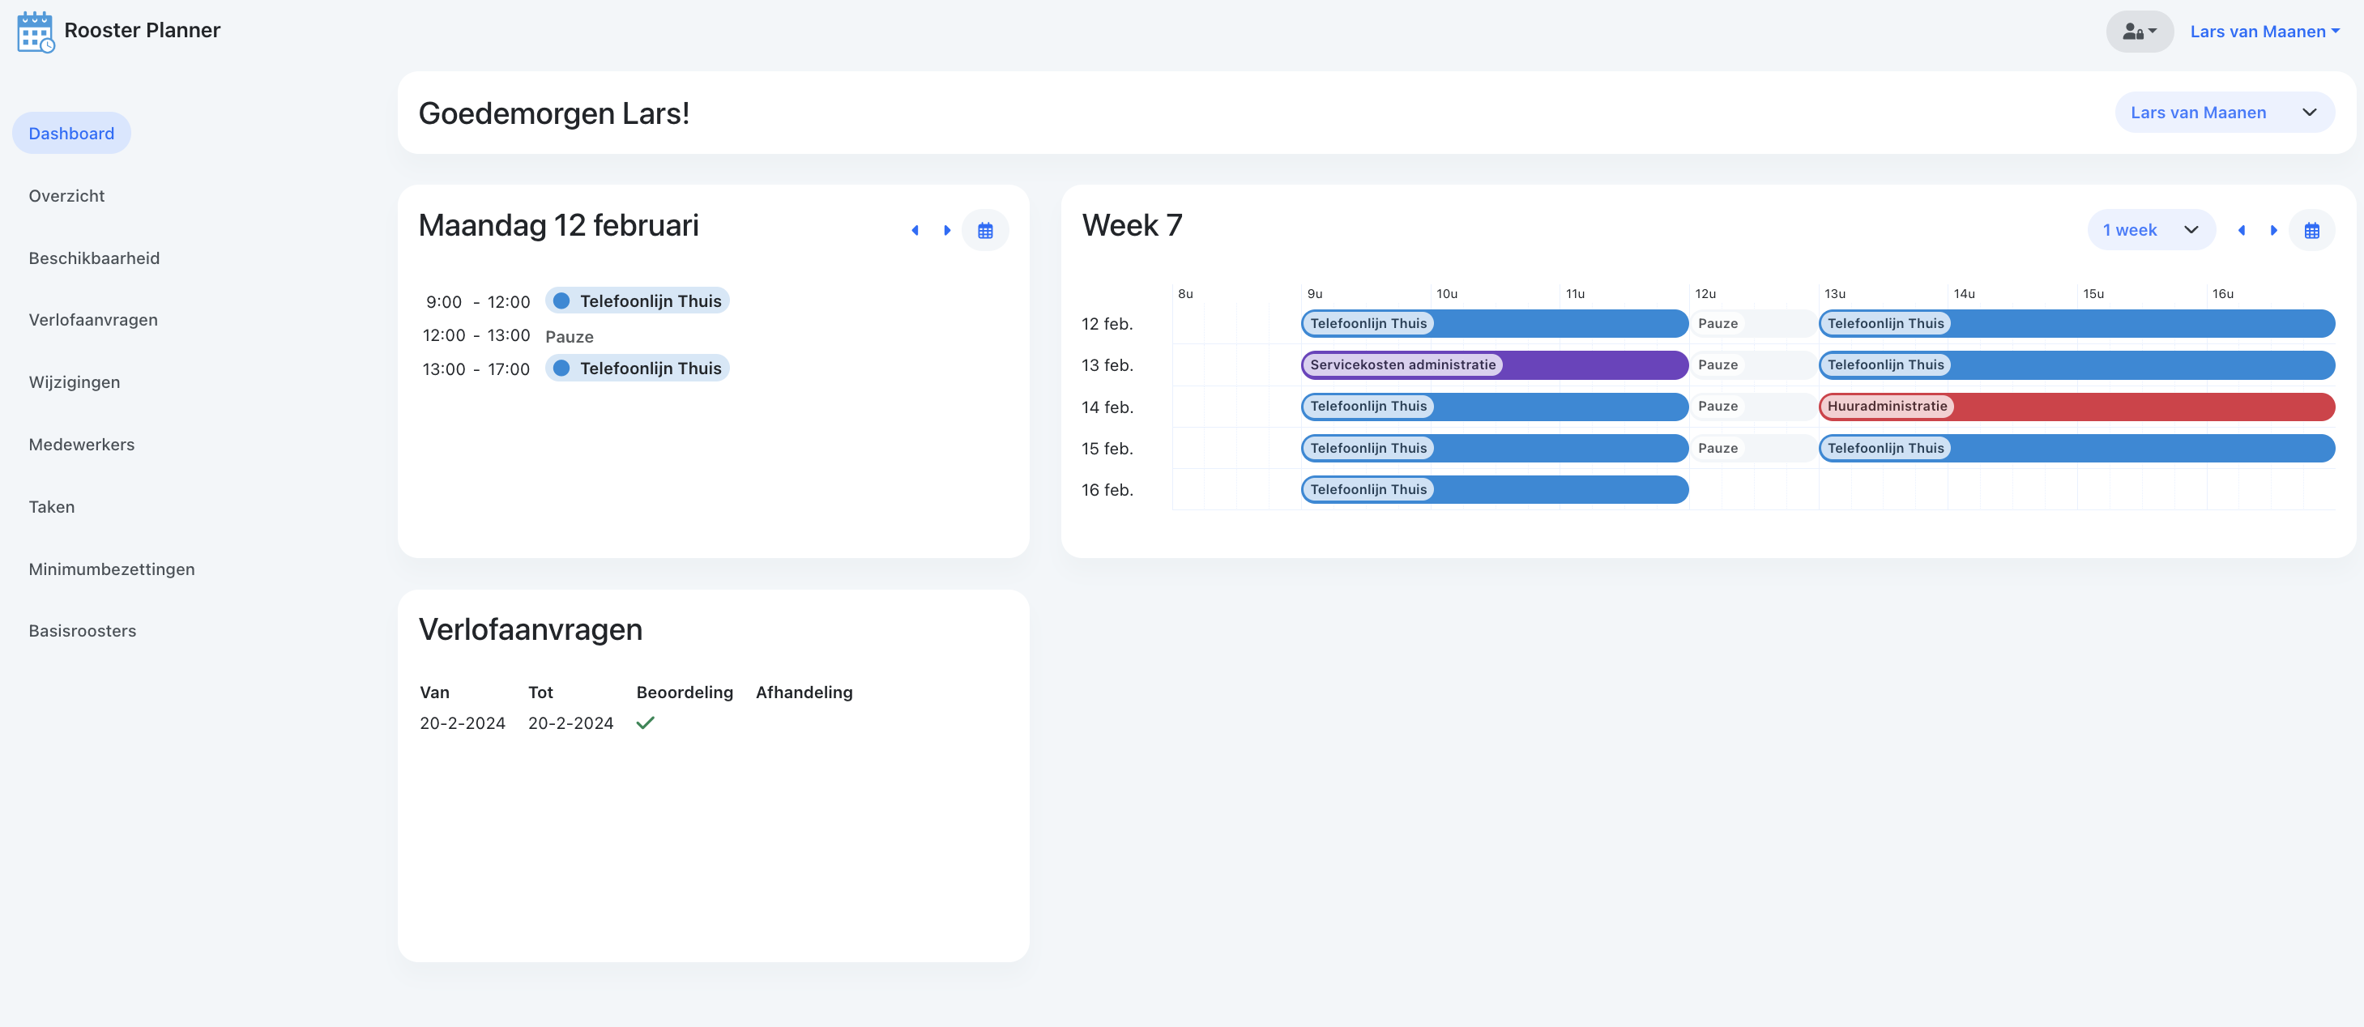Click the blue status dot beside 9:00 Telefoonlijn Thuis
This screenshot has width=2364, height=1027.
coord(562,300)
